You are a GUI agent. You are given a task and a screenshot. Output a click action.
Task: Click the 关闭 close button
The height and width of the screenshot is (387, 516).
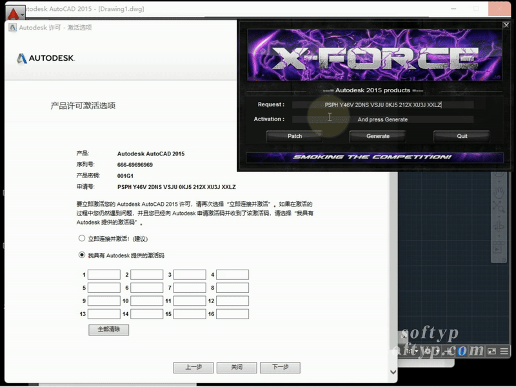(x=237, y=367)
